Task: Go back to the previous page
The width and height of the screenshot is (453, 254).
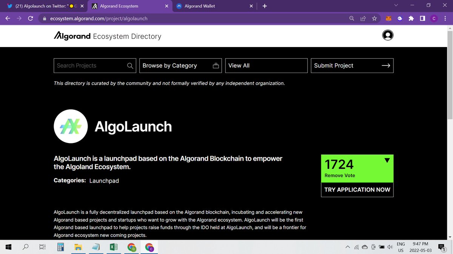Action: point(8,18)
